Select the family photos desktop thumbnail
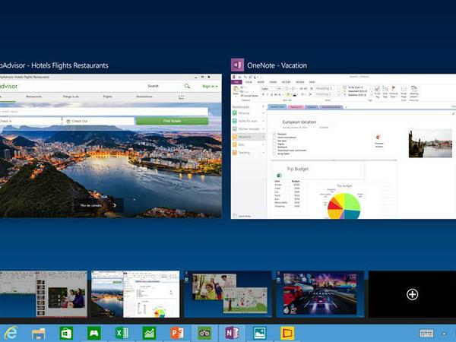The image size is (456, 342). [228, 294]
